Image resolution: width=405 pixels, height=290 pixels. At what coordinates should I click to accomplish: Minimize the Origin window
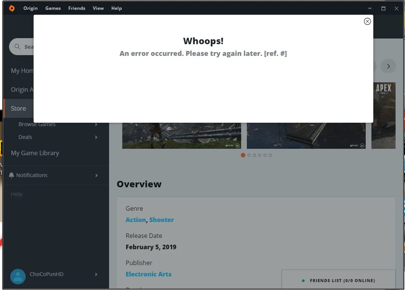click(x=370, y=8)
